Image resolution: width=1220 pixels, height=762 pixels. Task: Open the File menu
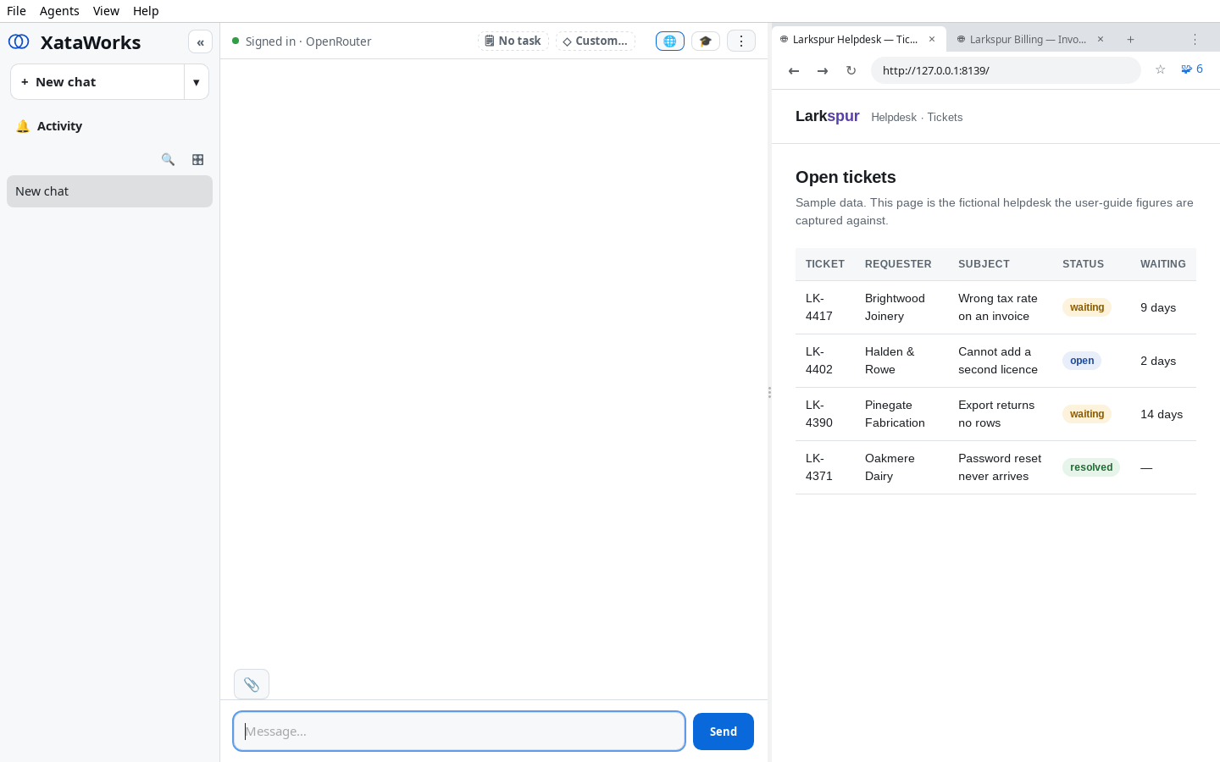(x=16, y=11)
